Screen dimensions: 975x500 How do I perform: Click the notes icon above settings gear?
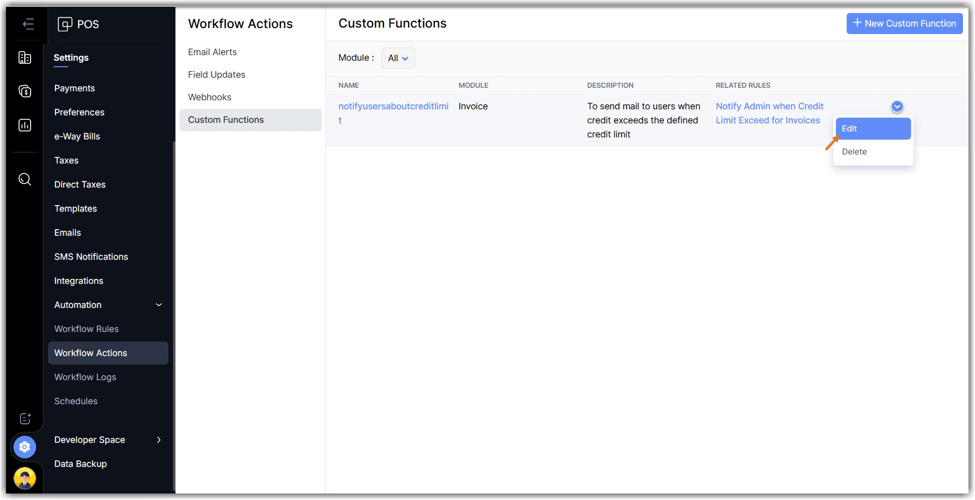tap(25, 419)
